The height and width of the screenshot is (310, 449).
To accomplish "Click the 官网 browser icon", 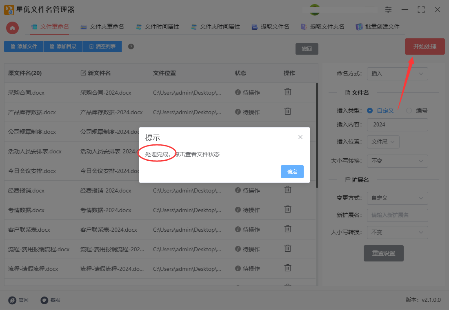I will click(12, 300).
